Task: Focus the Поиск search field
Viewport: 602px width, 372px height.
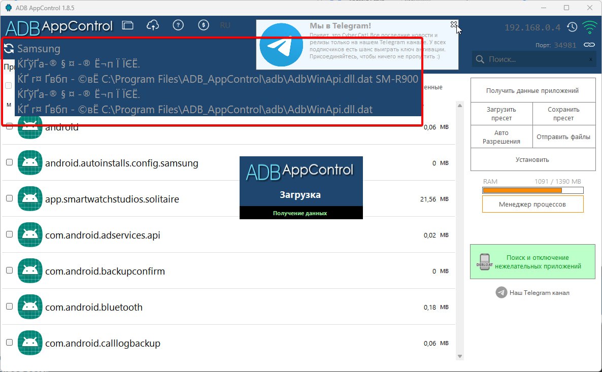Action: [x=533, y=59]
